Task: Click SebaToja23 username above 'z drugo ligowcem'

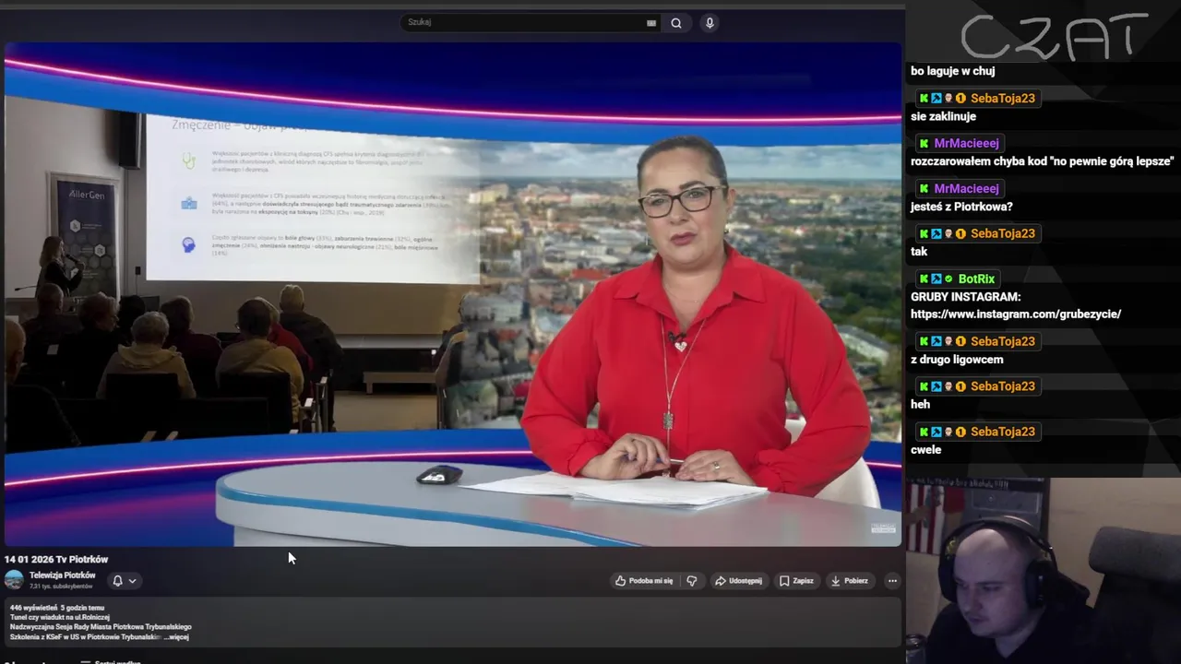Action: (1003, 341)
